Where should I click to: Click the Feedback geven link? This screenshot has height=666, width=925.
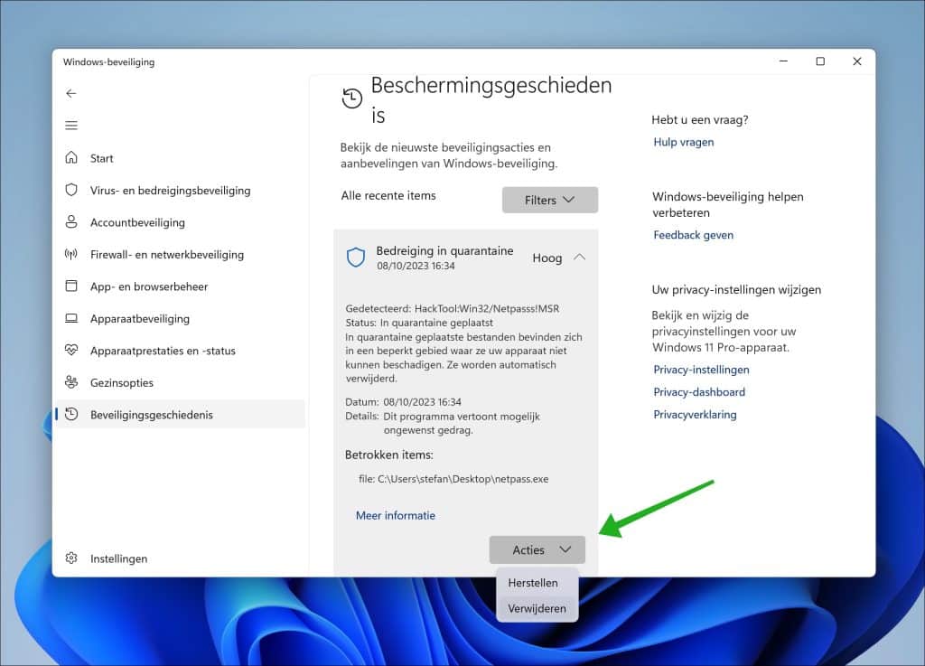click(x=694, y=235)
